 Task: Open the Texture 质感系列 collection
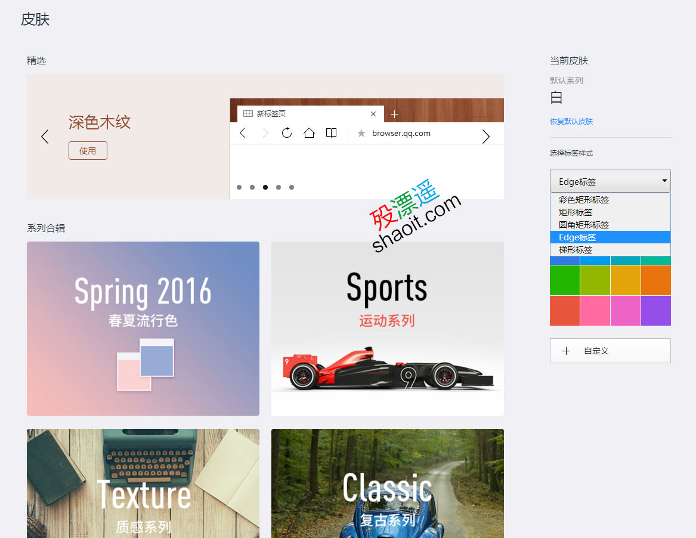[x=143, y=483]
